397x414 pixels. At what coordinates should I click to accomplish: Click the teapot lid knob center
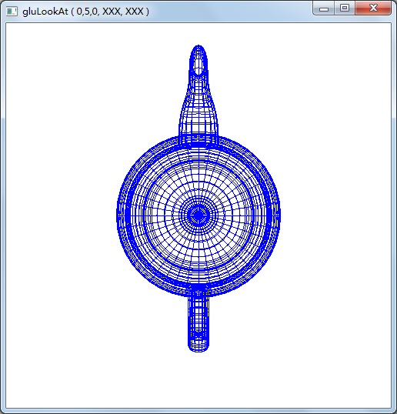click(198, 215)
